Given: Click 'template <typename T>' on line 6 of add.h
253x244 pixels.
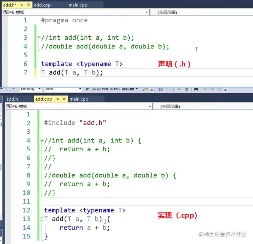Looking at the screenshot, I should coord(82,64).
